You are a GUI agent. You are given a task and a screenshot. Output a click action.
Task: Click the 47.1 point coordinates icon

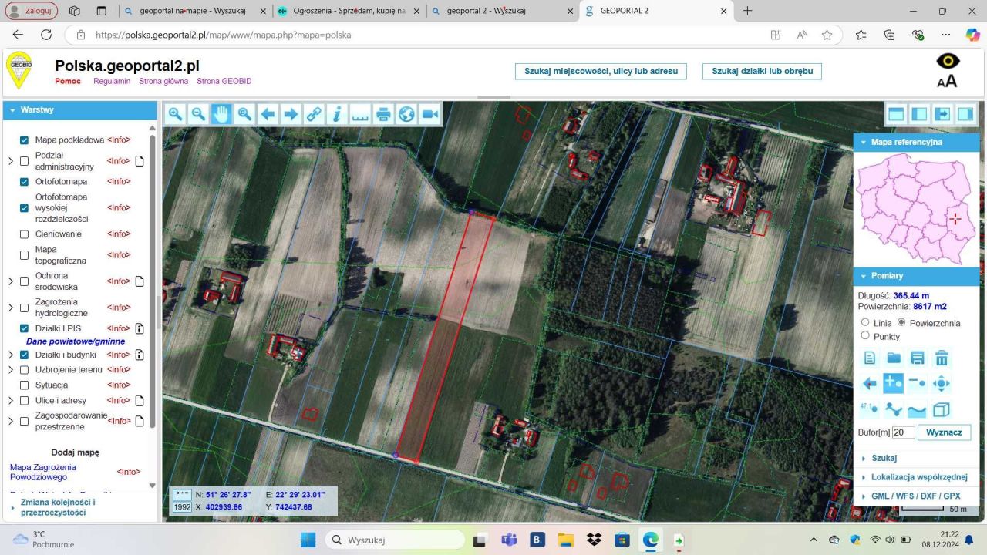[x=870, y=409]
